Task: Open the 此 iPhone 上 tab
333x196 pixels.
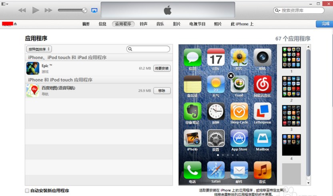Action: click(242, 24)
